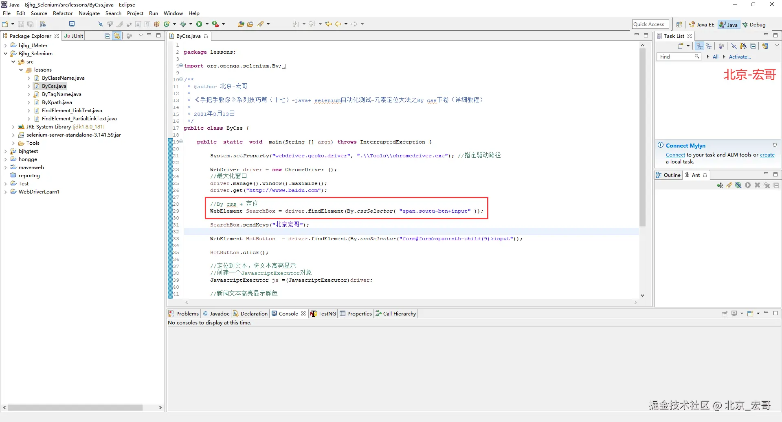Open the Refactor menu
This screenshot has height=422, width=782.
pos(63,13)
